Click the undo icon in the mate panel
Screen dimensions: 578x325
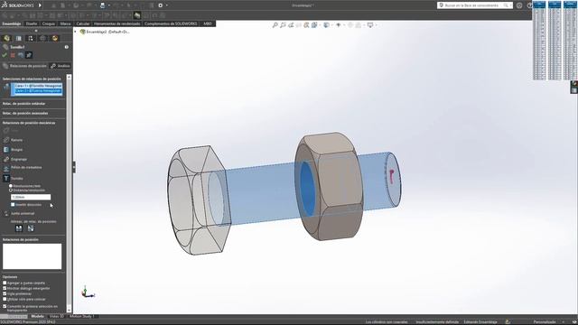pos(21,55)
